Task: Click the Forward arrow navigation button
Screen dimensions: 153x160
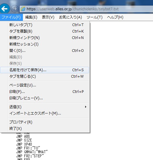Action: click(x=15, y=9)
